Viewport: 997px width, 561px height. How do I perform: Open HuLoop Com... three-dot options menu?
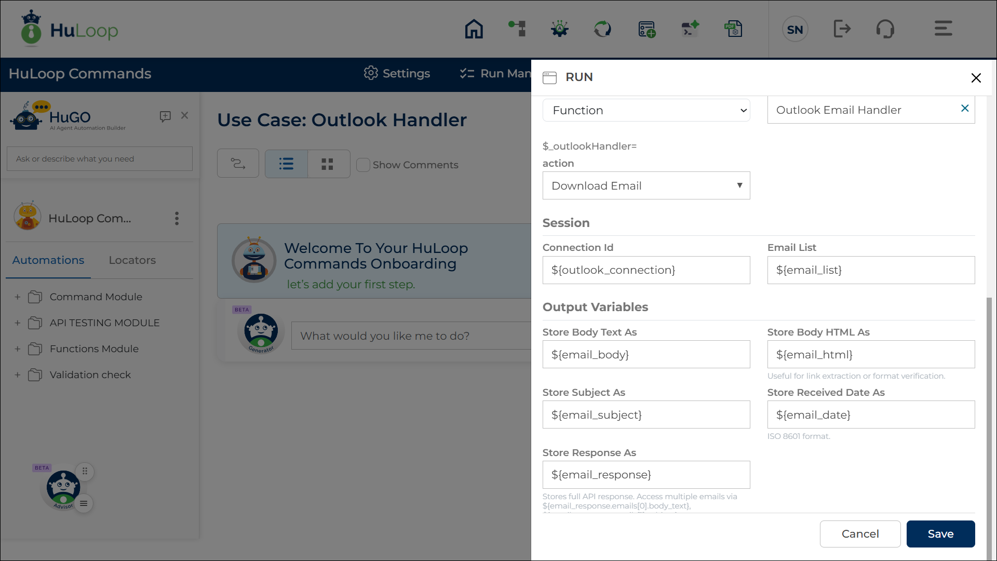click(177, 218)
